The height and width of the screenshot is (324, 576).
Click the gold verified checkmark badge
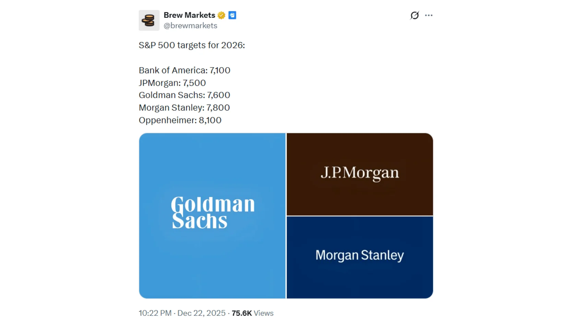pos(221,15)
